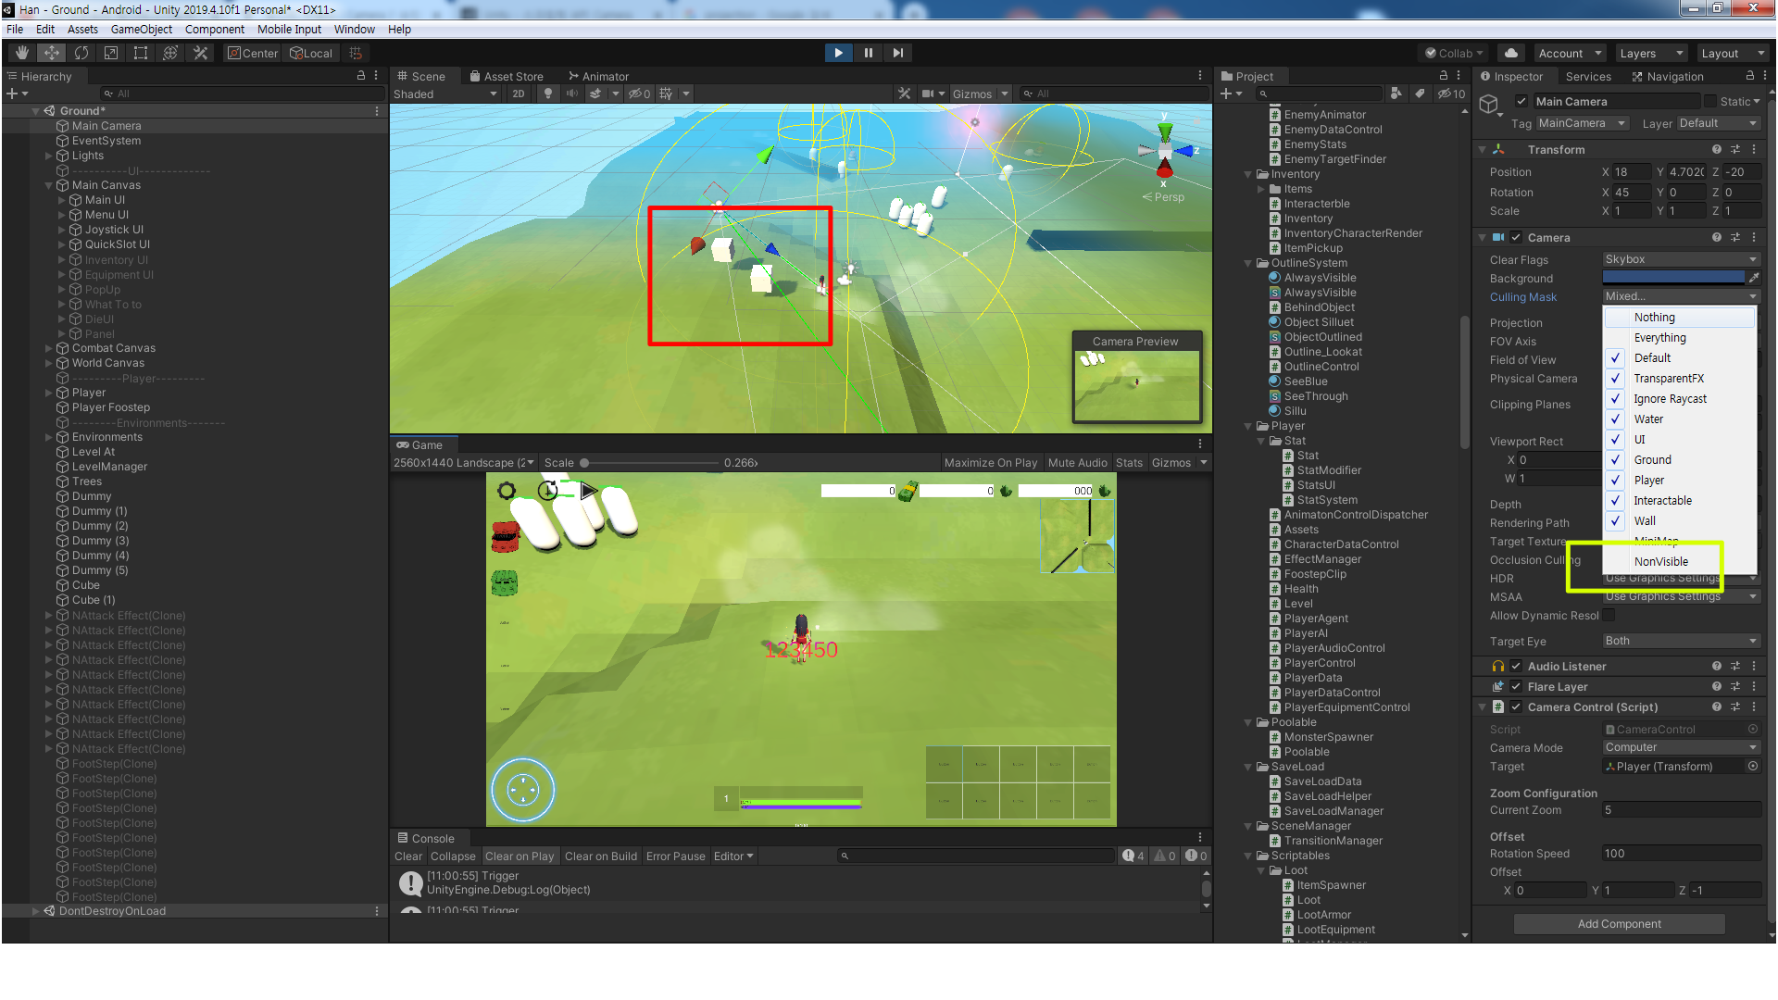Open the Camera Mode dropdown
The image size is (1778, 1000).
click(1680, 747)
